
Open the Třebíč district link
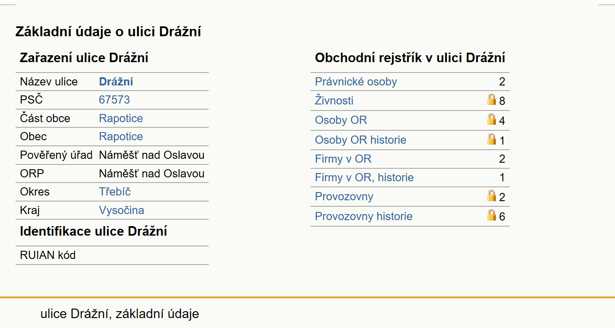(x=115, y=192)
